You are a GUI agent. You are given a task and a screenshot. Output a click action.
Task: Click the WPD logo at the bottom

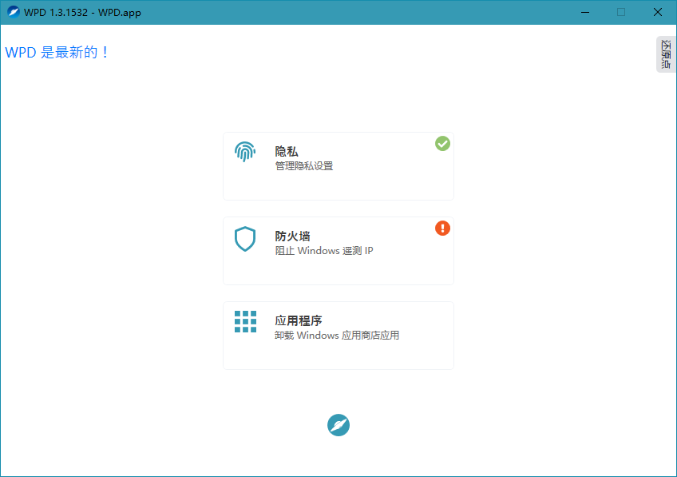click(338, 425)
